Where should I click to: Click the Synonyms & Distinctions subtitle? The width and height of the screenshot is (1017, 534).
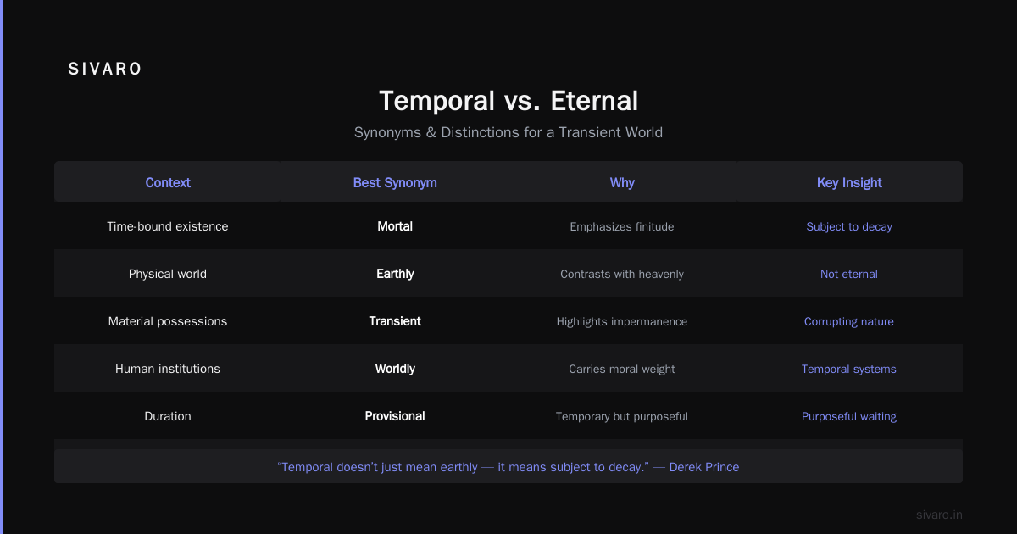[508, 132]
